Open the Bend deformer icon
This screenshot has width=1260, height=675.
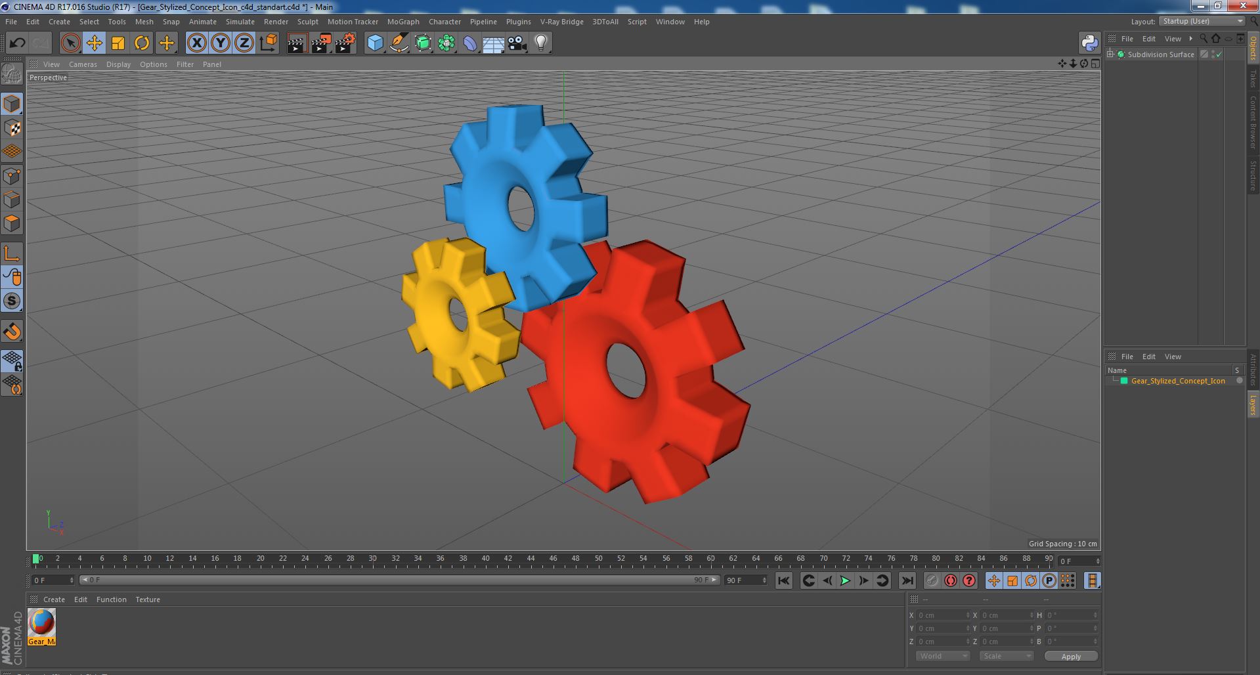coord(470,43)
